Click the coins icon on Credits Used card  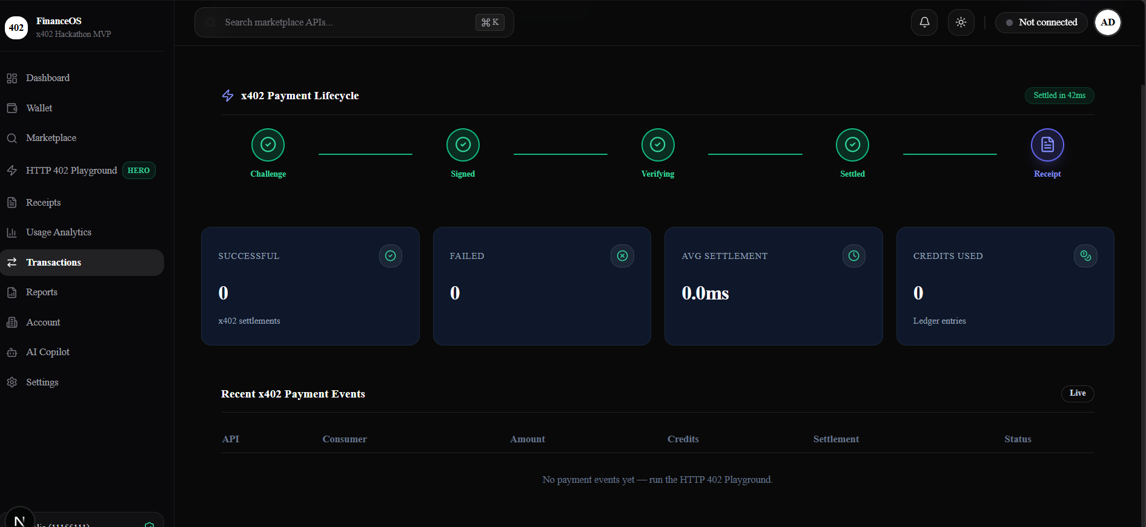pos(1085,256)
